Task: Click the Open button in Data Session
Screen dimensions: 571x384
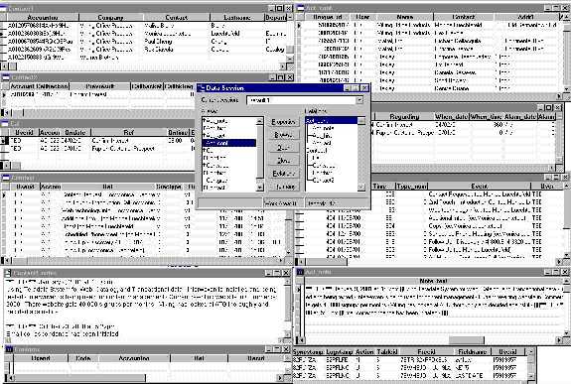Action: [x=283, y=148]
